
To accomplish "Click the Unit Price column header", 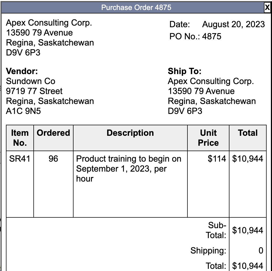I will (208, 138).
